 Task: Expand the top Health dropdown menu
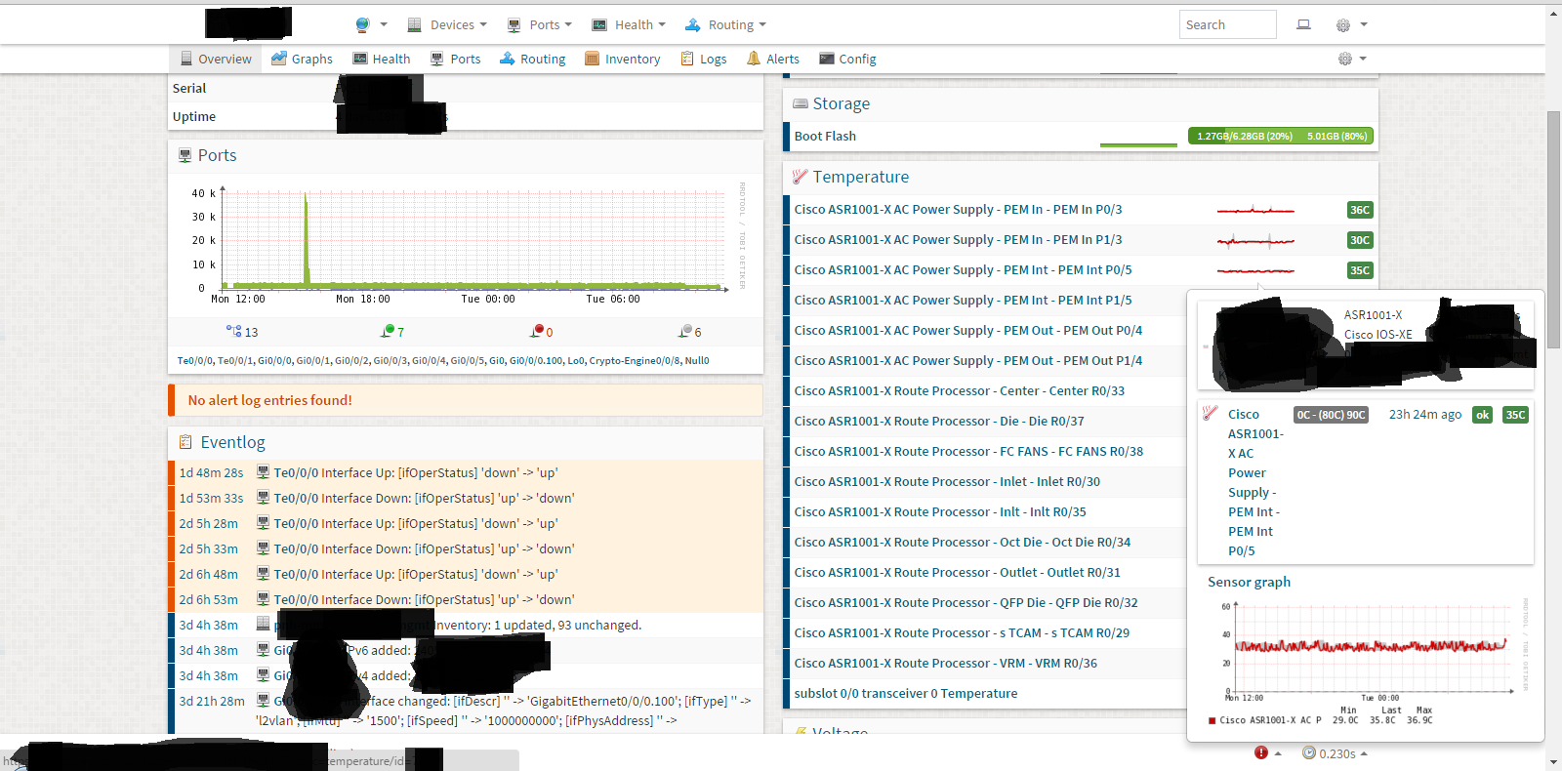click(635, 25)
